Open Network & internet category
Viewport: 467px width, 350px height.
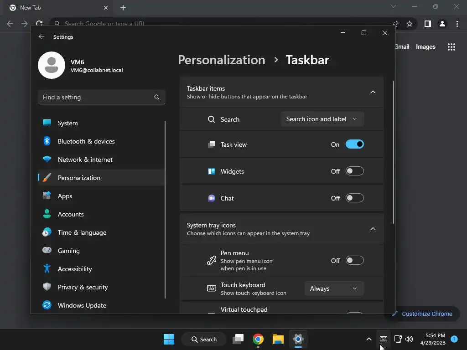pos(101,160)
